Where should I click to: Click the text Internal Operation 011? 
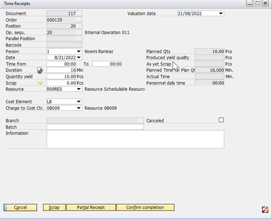coord(107,33)
